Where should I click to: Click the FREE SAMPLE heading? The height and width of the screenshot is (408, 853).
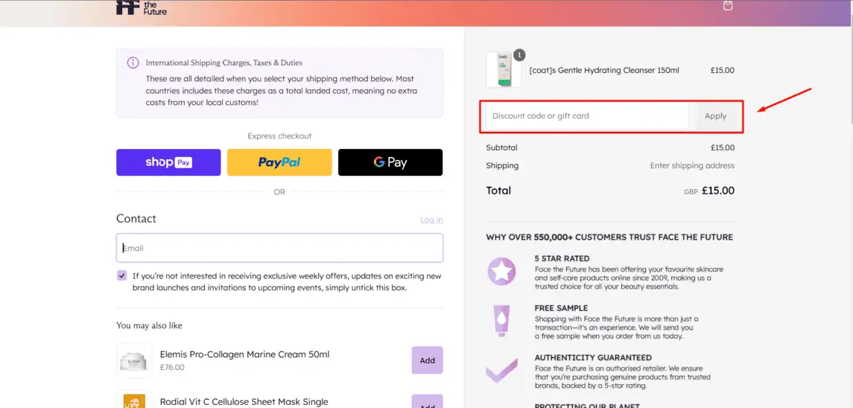pos(561,308)
